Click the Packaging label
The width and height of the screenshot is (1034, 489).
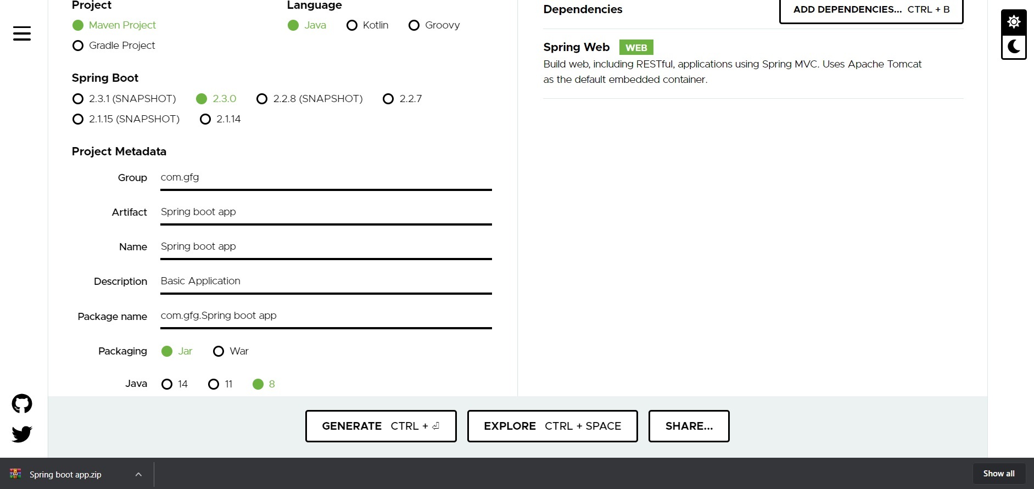[x=122, y=351]
